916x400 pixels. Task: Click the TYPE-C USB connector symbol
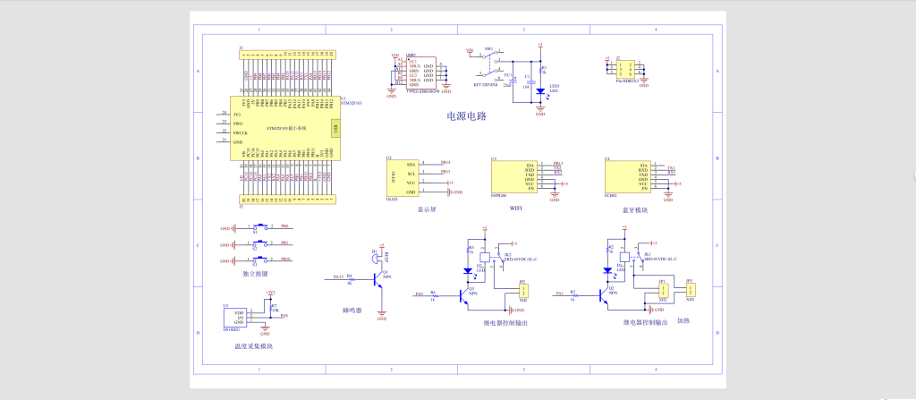(x=421, y=73)
